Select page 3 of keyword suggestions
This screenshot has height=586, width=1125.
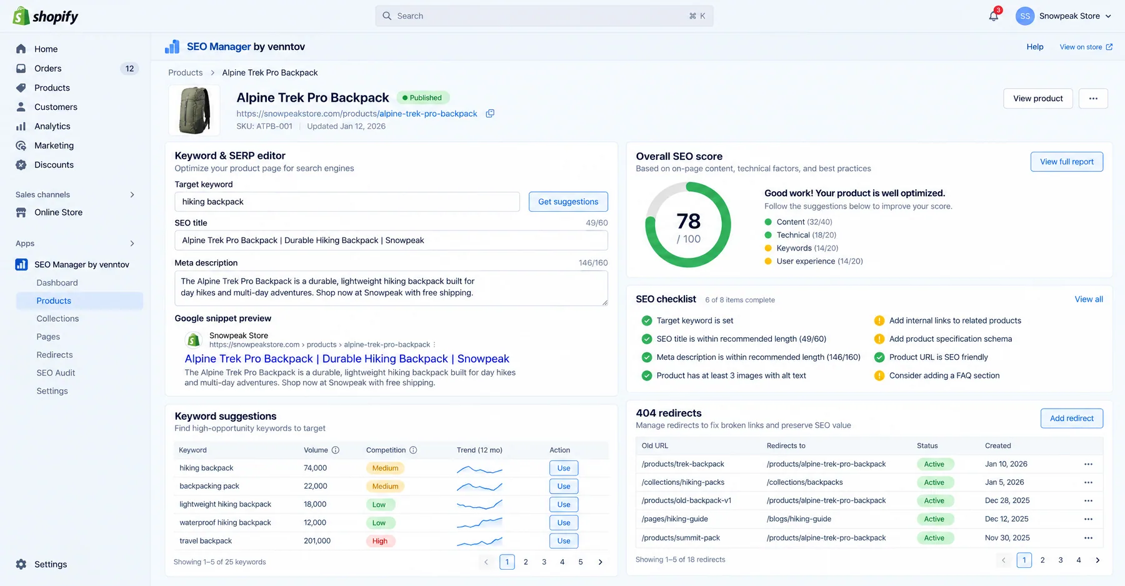(x=544, y=562)
